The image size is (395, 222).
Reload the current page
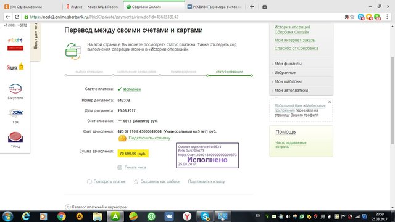pos(17,17)
